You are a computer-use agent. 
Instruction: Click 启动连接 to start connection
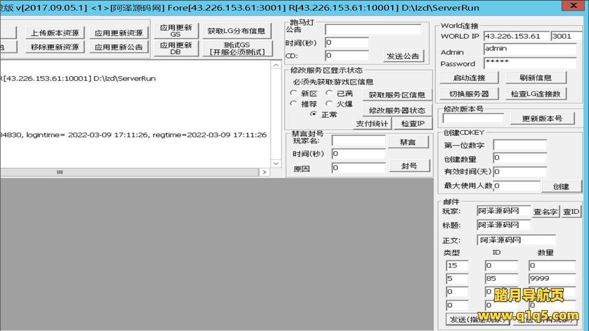pyautogui.click(x=469, y=78)
